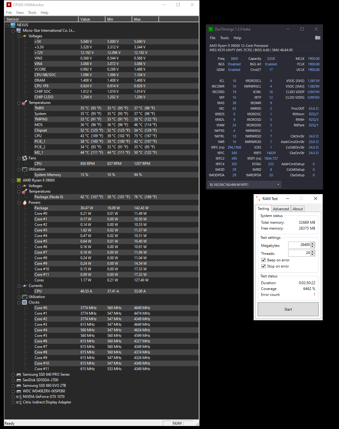Click the ZenTimings app icon
This screenshot has height=429, width=339.
pyautogui.click(x=211, y=29)
